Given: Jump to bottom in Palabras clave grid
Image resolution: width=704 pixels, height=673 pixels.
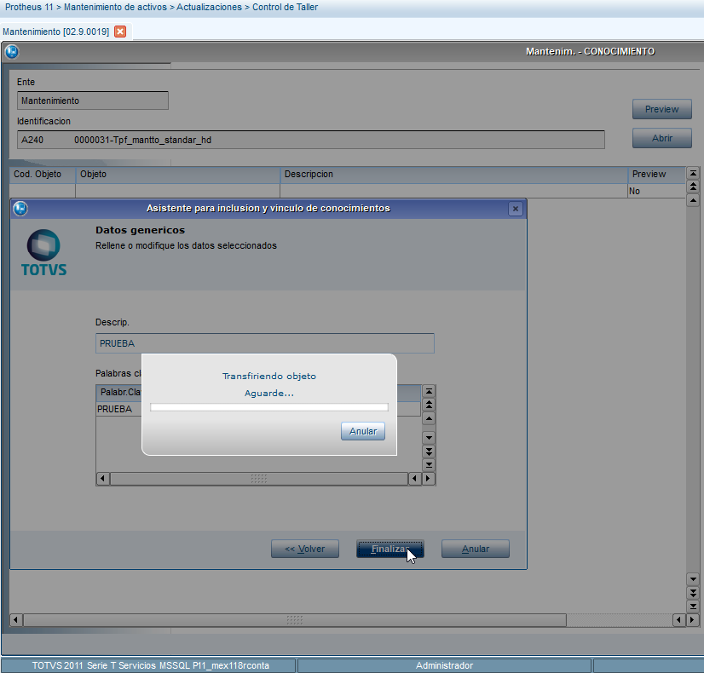Looking at the screenshot, I should [429, 465].
